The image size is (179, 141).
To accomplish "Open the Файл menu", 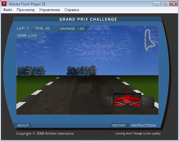I will point(8,10).
